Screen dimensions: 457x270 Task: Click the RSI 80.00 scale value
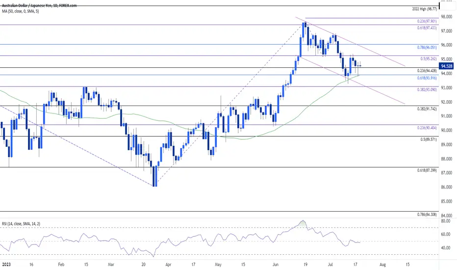coord(446,221)
